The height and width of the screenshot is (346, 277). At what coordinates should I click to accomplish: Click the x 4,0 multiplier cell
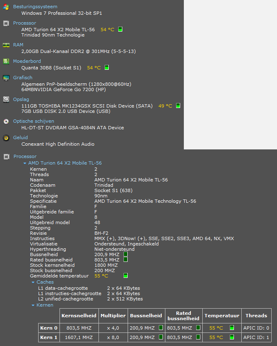(113, 328)
